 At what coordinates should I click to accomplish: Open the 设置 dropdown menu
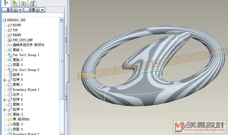tap(34, 10)
